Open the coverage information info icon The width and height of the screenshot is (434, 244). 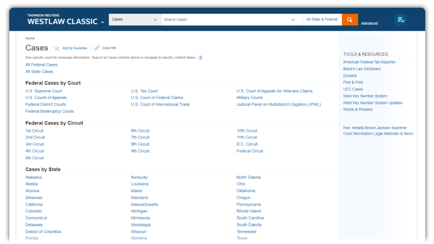click(201, 58)
